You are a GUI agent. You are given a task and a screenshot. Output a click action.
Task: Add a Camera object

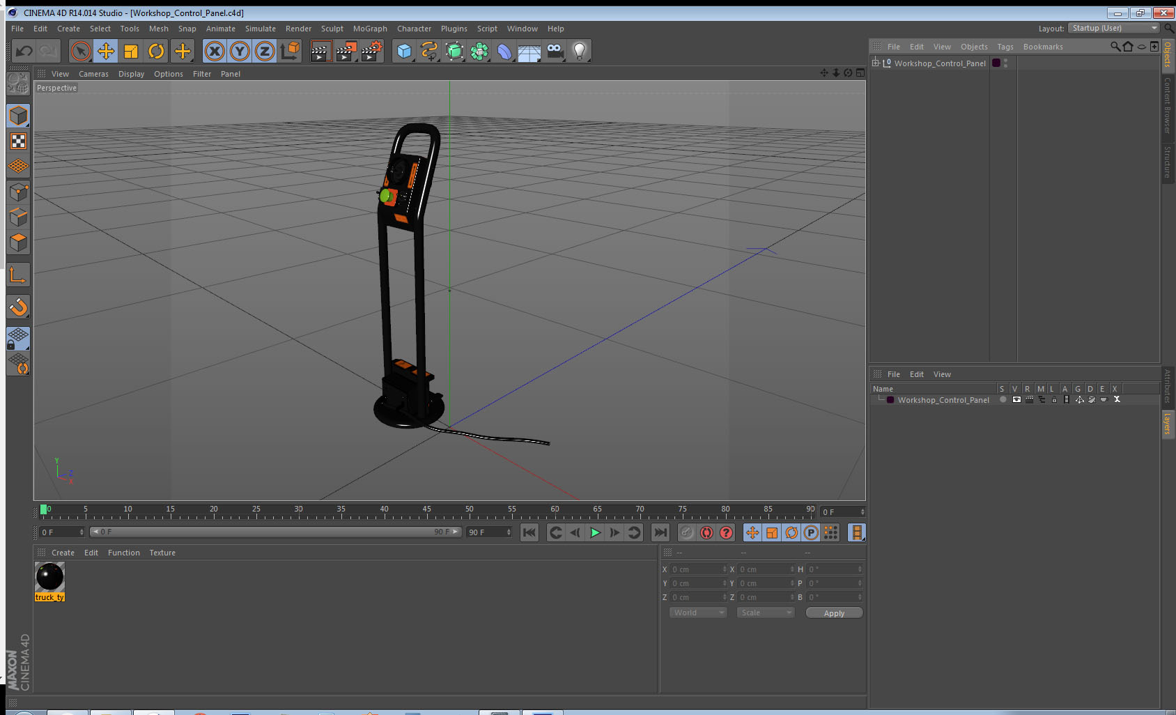(555, 51)
